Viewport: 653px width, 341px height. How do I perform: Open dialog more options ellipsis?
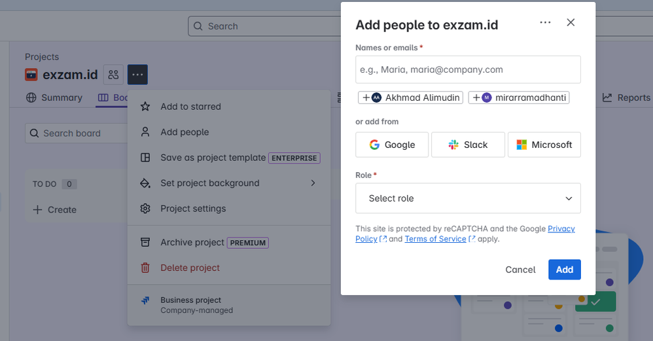[545, 22]
